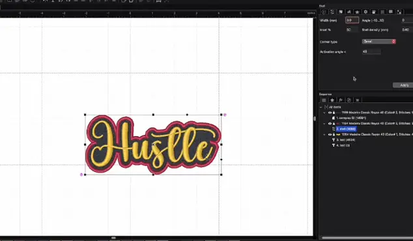Image resolution: width=413 pixels, height=241 pixels.
Task: Click the T icon of '4. text' item
Action: pyautogui.click(x=334, y=145)
